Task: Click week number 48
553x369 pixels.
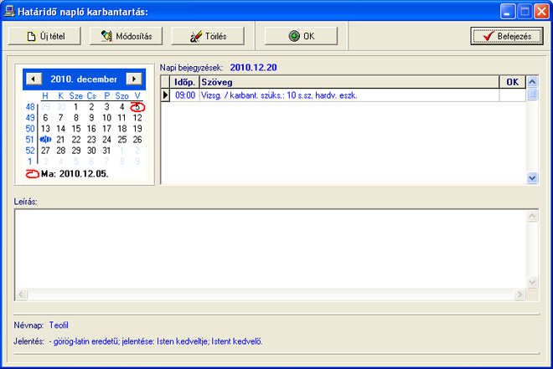Action: click(30, 107)
